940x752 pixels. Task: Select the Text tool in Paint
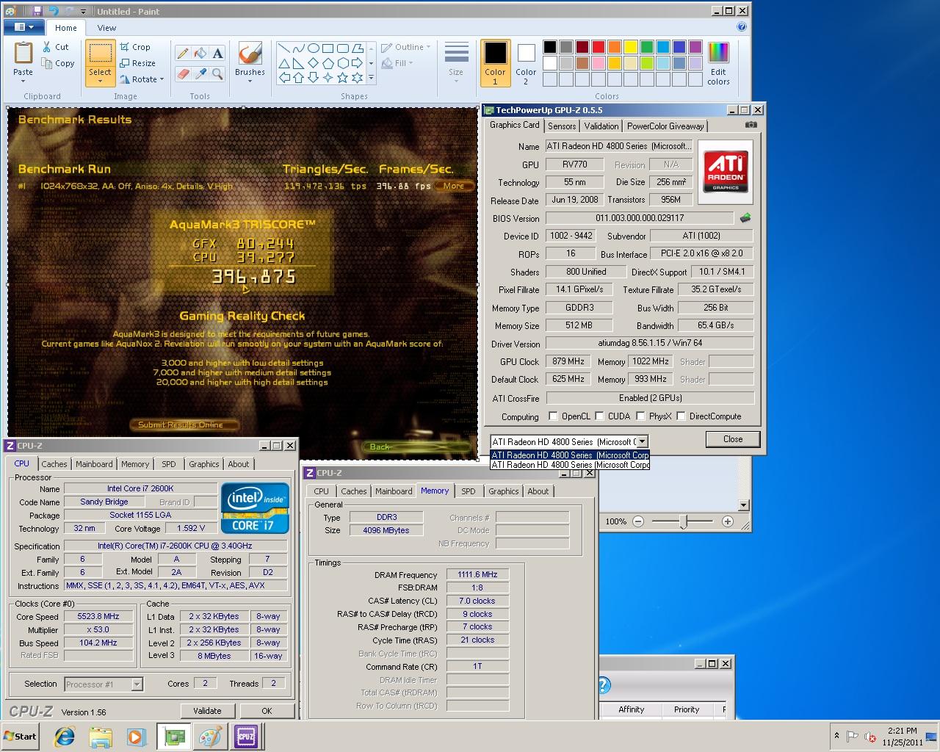(217, 54)
